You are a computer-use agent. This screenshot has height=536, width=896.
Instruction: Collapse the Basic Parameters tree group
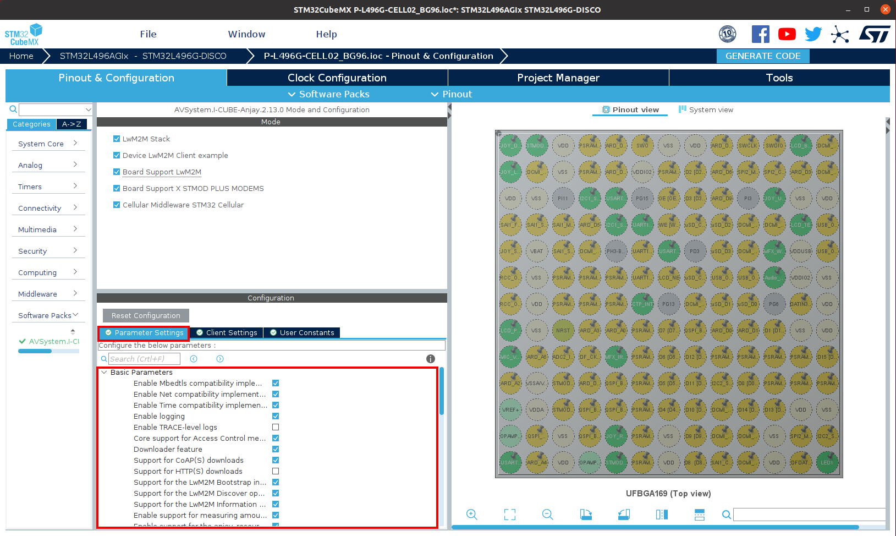[104, 373]
